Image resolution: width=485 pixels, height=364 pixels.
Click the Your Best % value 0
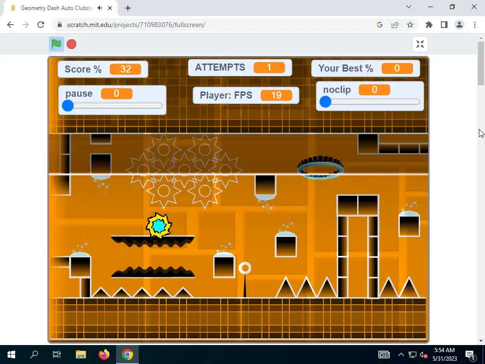[397, 68]
